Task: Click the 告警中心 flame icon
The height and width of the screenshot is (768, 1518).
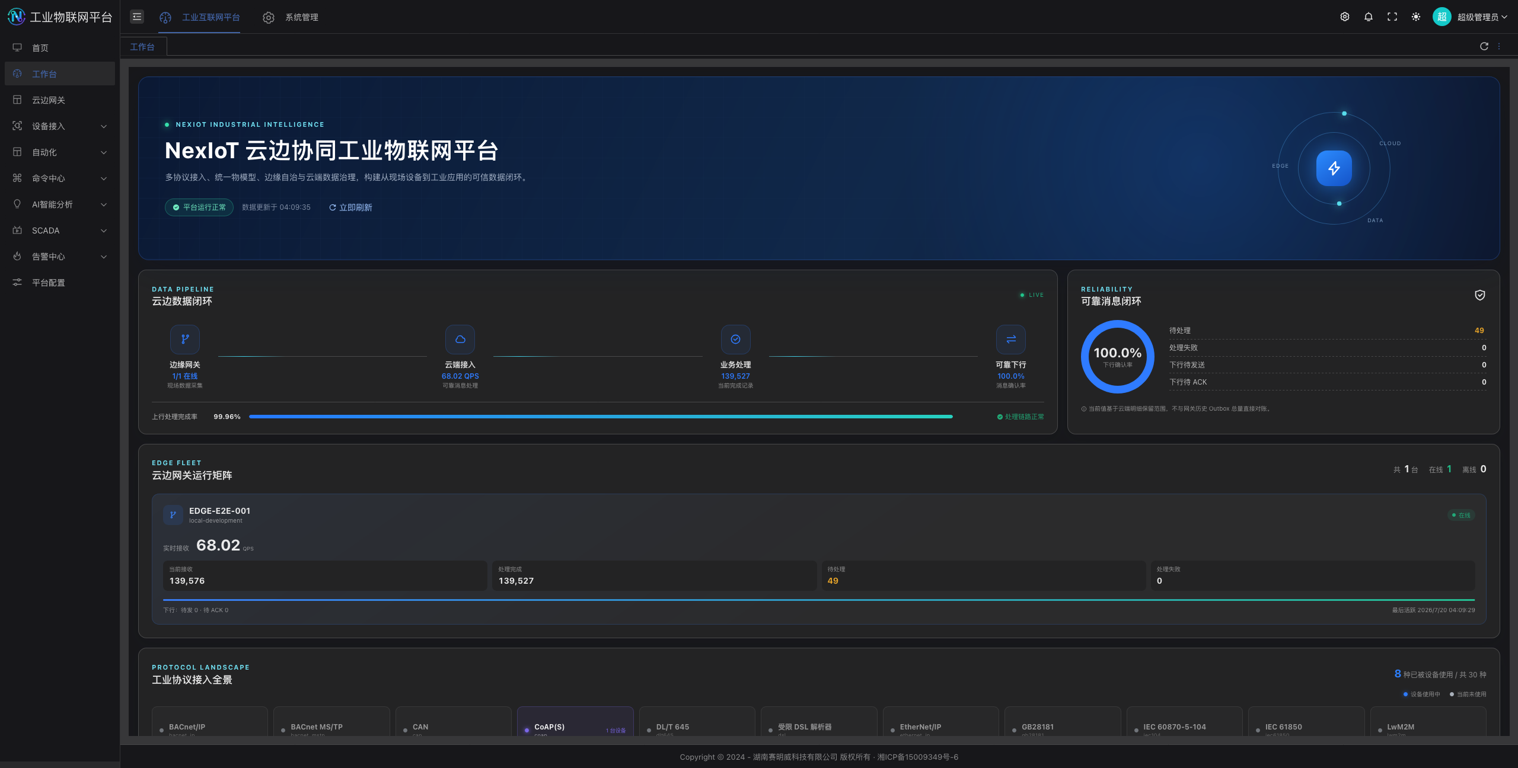Action: pos(17,256)
